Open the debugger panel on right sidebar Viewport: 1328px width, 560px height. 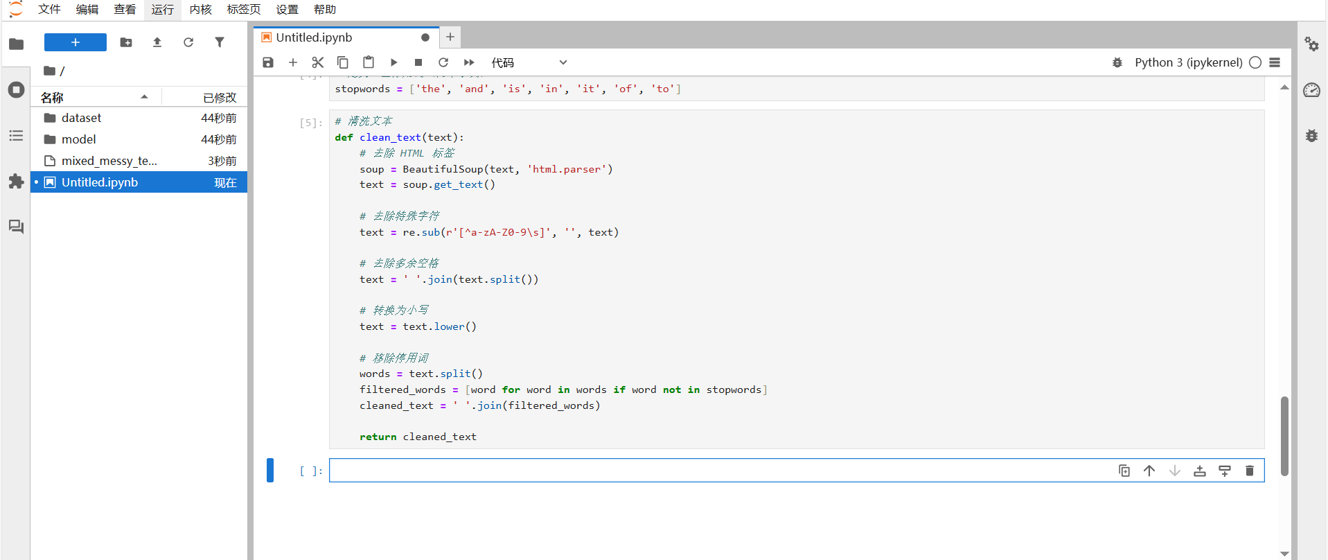tap(1311, 136)
